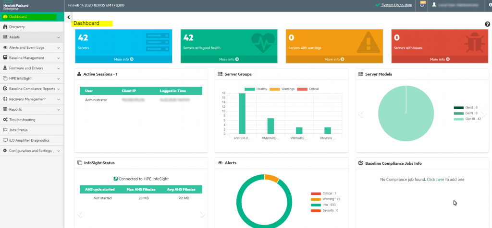Click More info on Servers with issues
Viewport: 492px width, 228px height.
pyautogui.click(x=440, y=59)
